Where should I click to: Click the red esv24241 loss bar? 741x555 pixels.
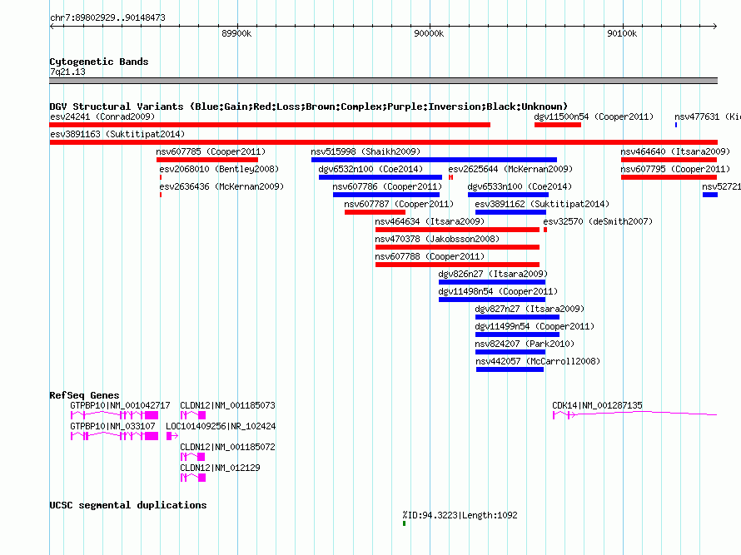pos(270,125)
